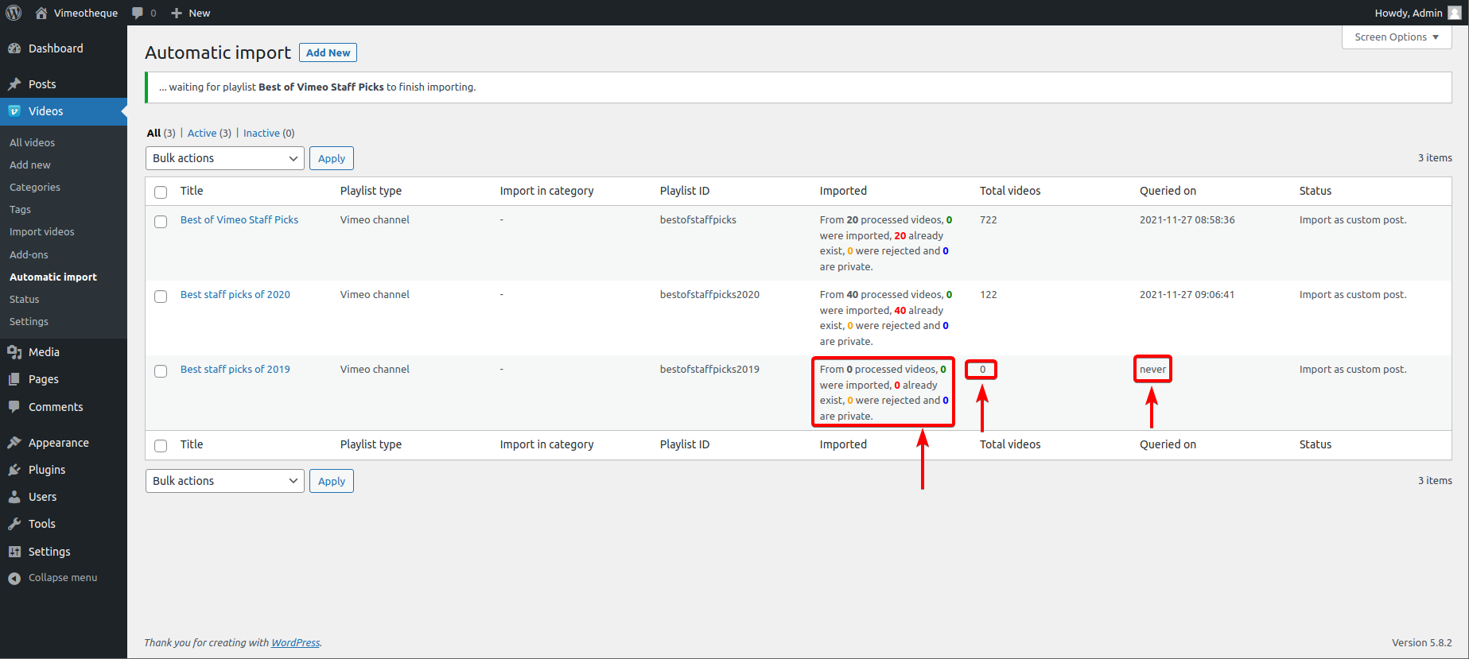Click the bottom Apply button
This screenshot has height=659, width=1469.
click(332, 481)
